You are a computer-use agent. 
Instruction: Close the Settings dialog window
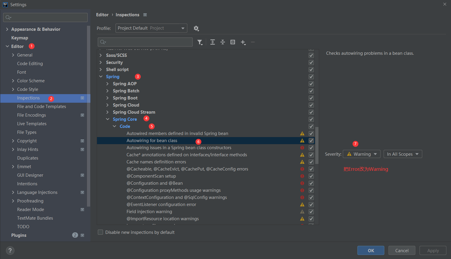tap(445, 4)
